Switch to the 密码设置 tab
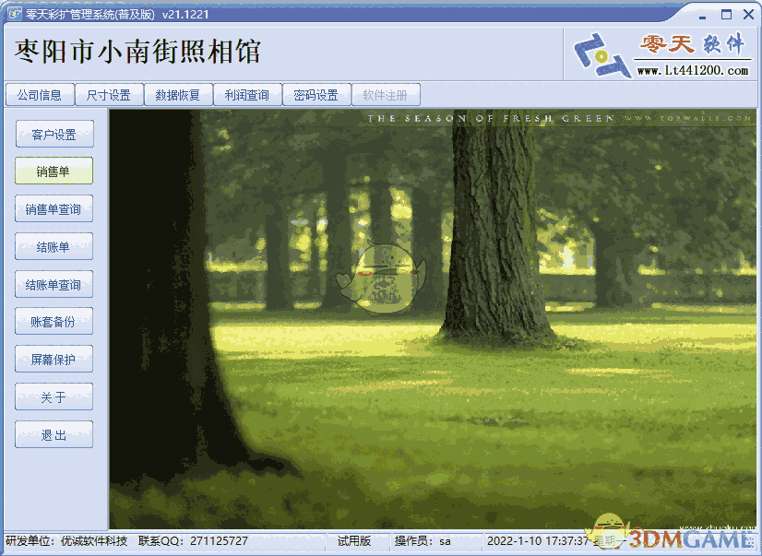 (x=316, y=94)
